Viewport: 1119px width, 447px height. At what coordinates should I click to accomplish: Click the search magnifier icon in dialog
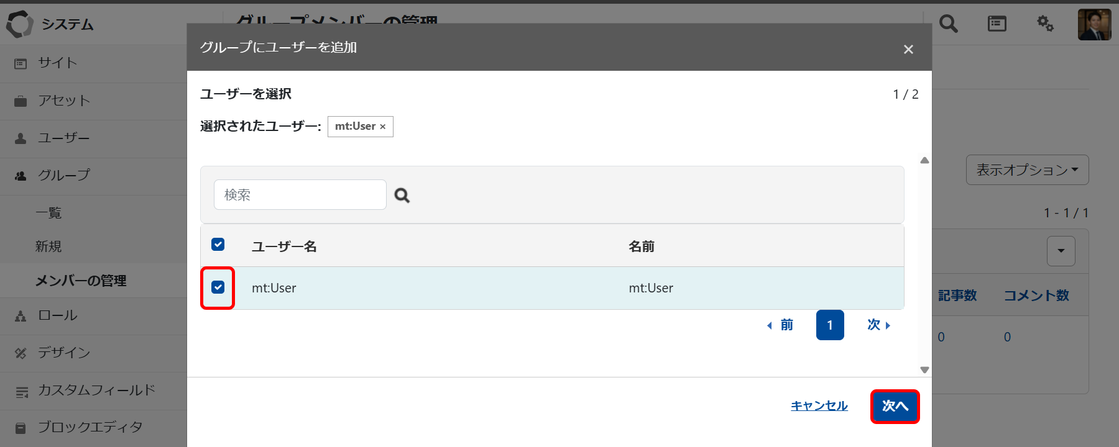(x=402, y=196)
